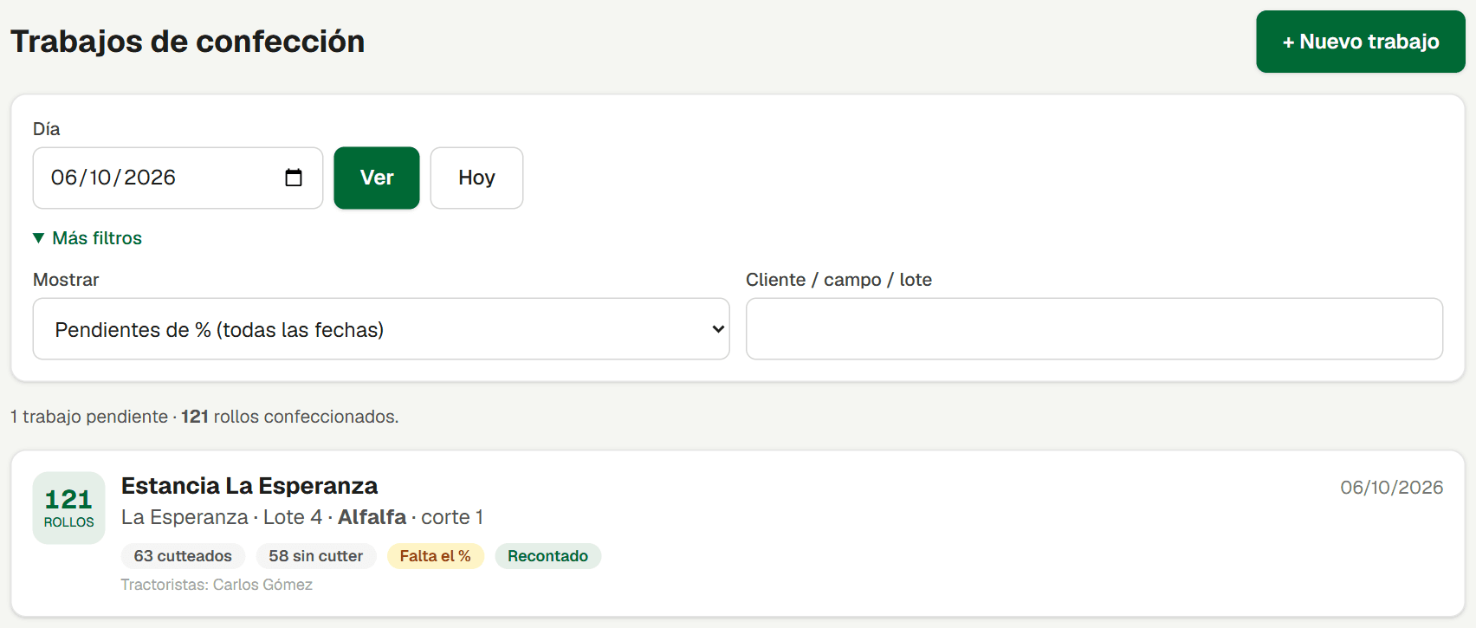The image size is (1476, 628).
Task: Click the Tractoristas: Carlos Gómez text
Action: (x=217, y=585)
